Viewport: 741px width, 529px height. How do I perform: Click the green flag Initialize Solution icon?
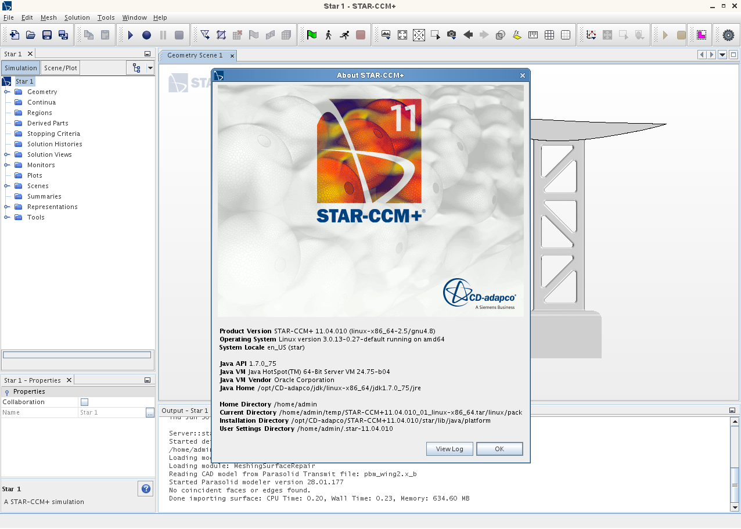coord(312,35)
